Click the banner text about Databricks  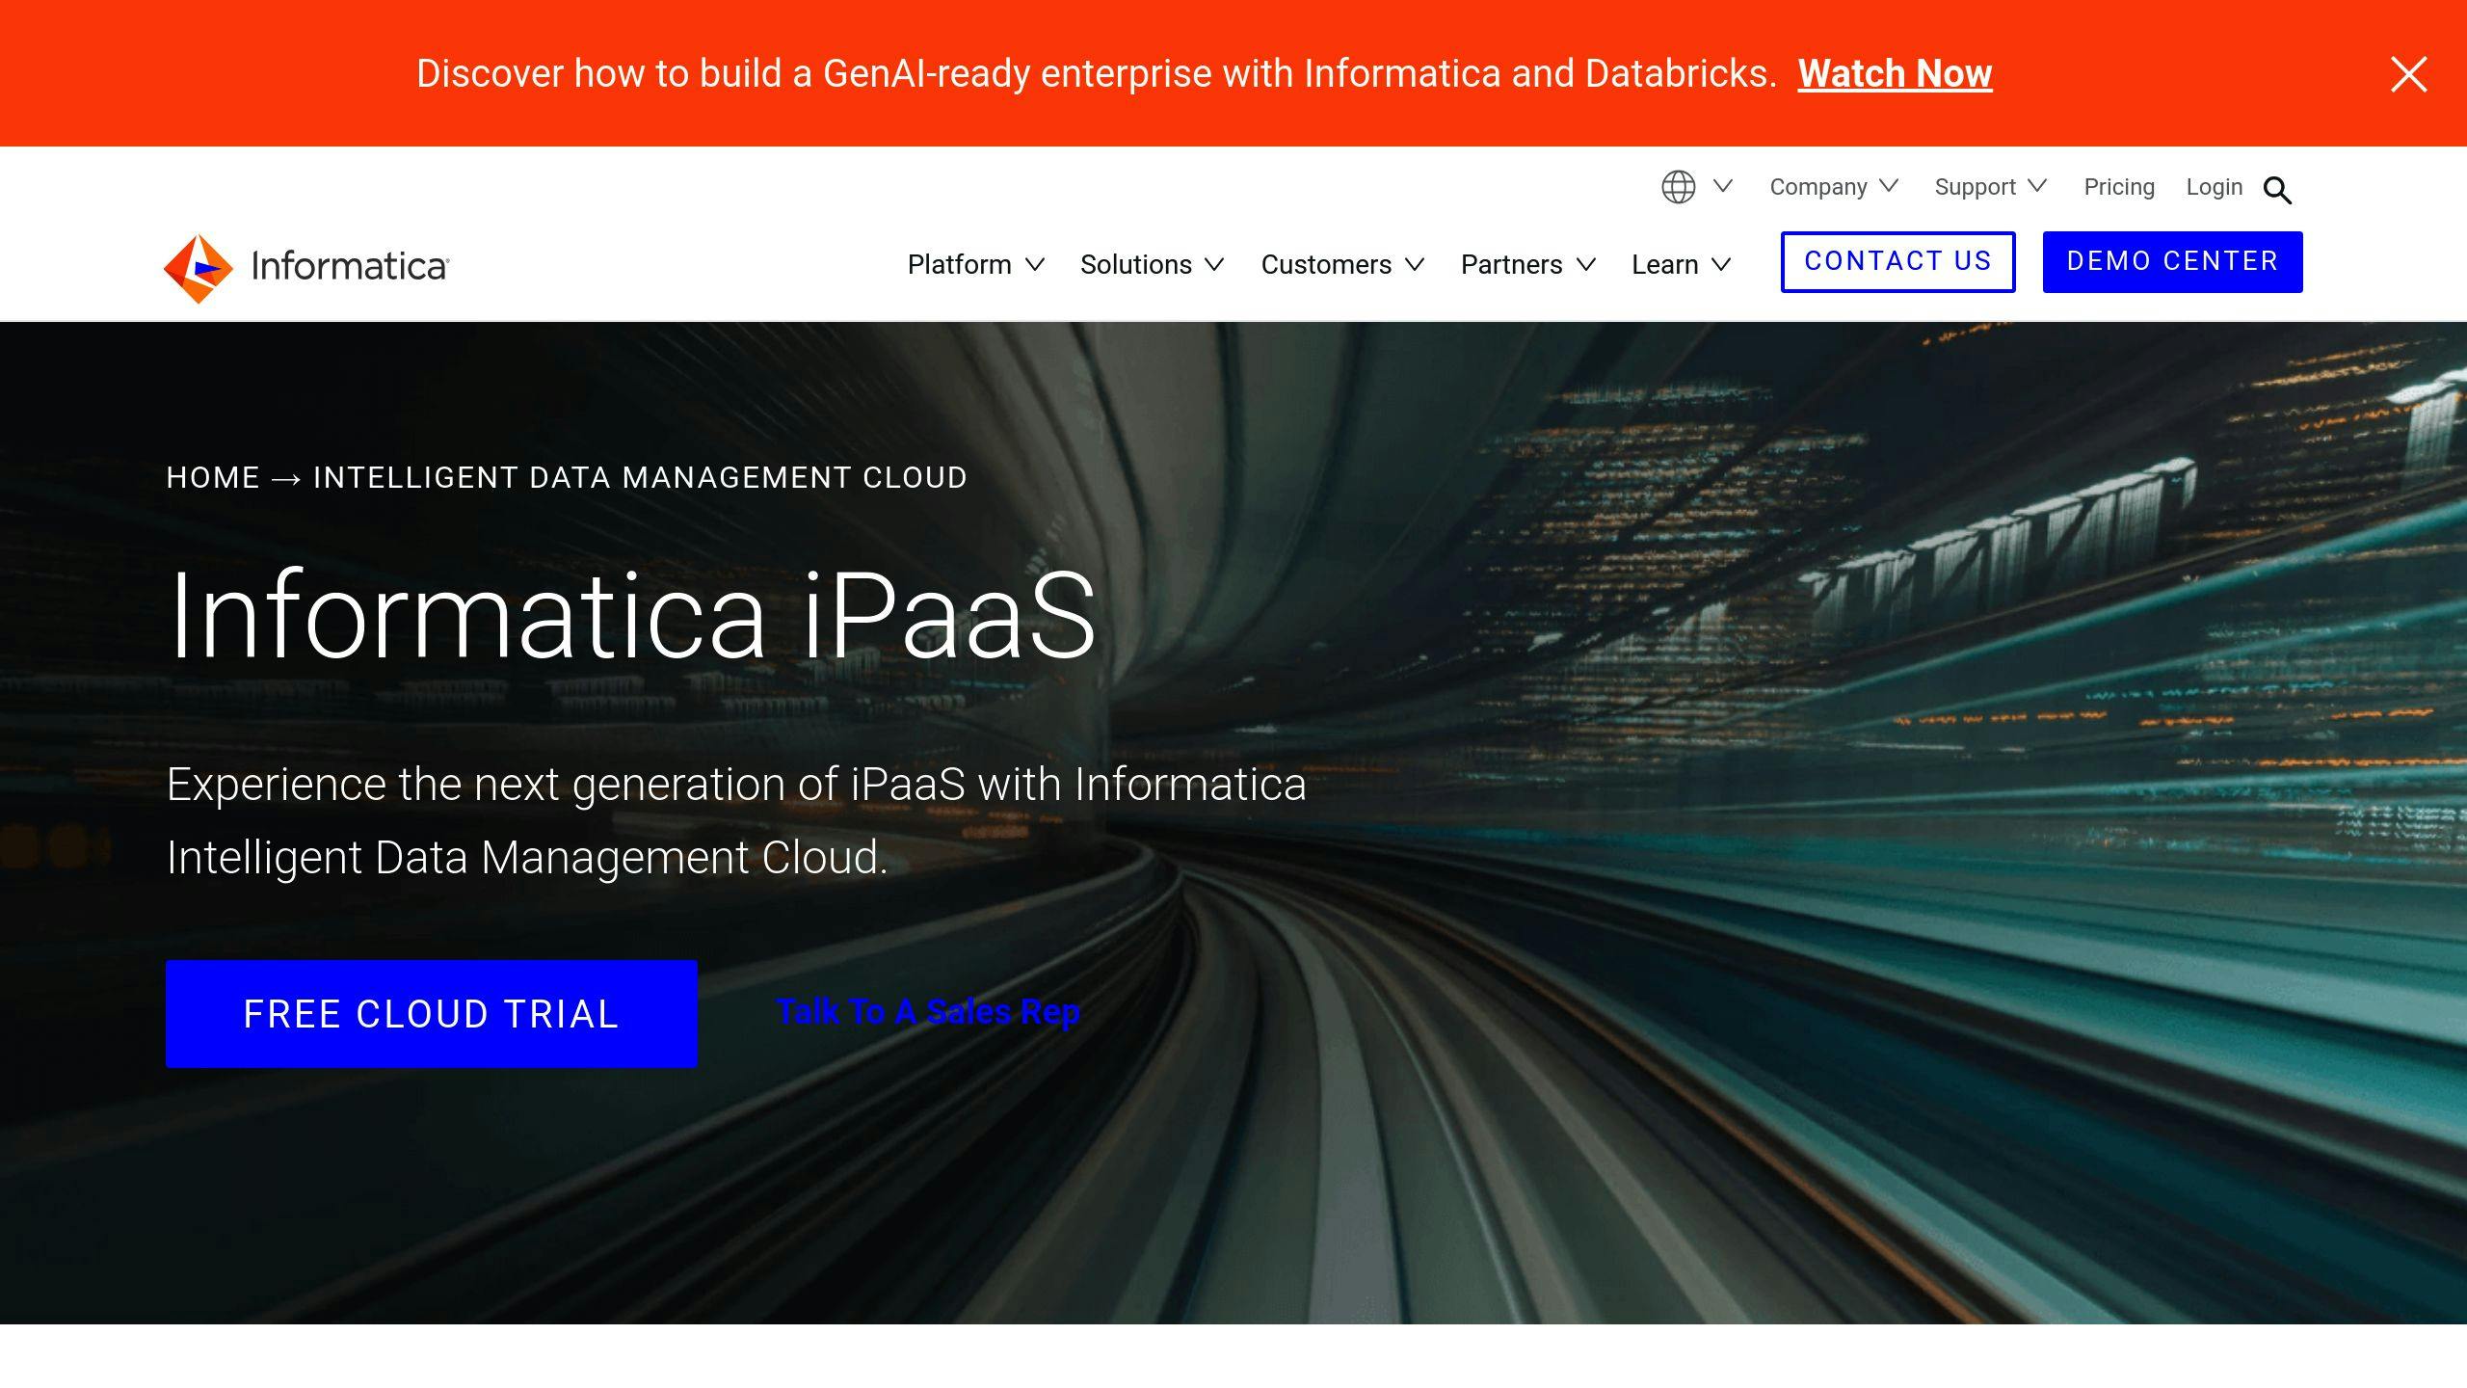coord(1096,73)
